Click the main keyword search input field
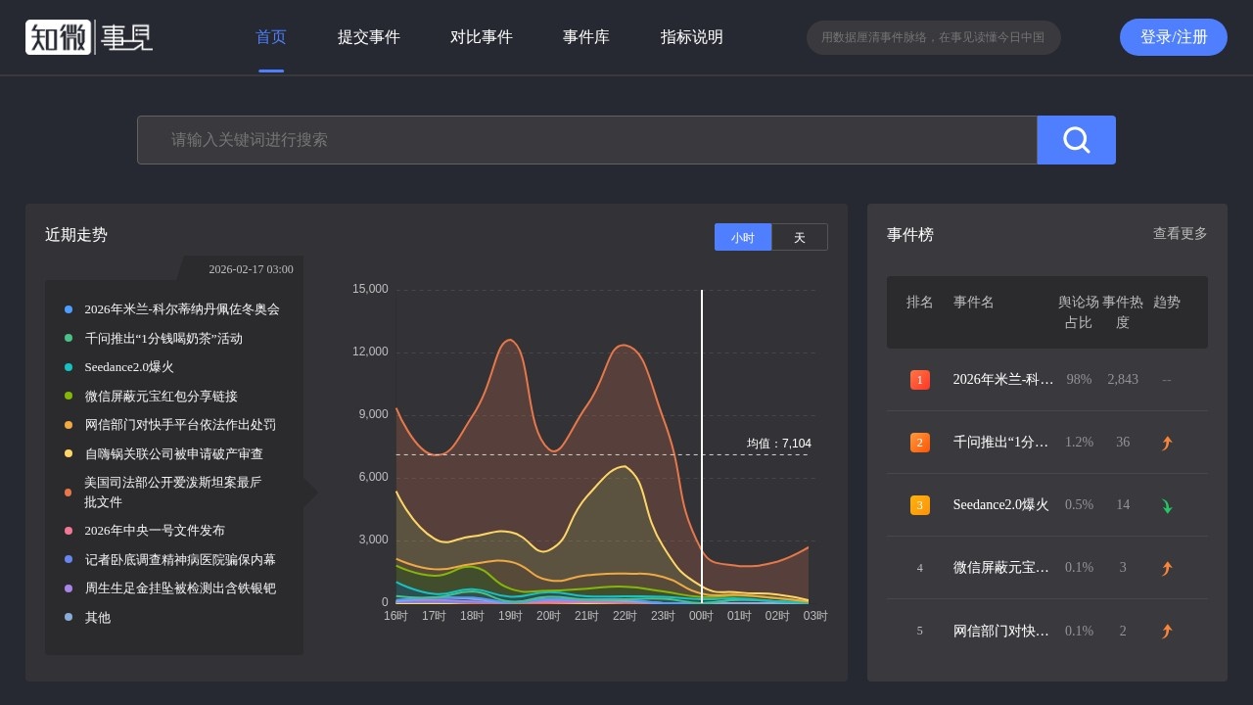The image size is (1253, 705). tap(587, 139)
